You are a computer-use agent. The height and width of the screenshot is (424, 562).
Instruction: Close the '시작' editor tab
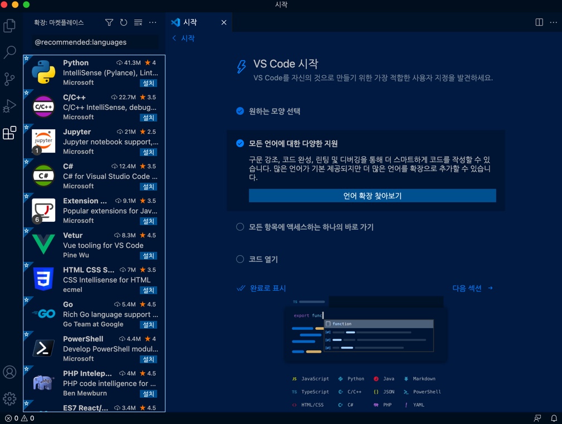(224, 22)
